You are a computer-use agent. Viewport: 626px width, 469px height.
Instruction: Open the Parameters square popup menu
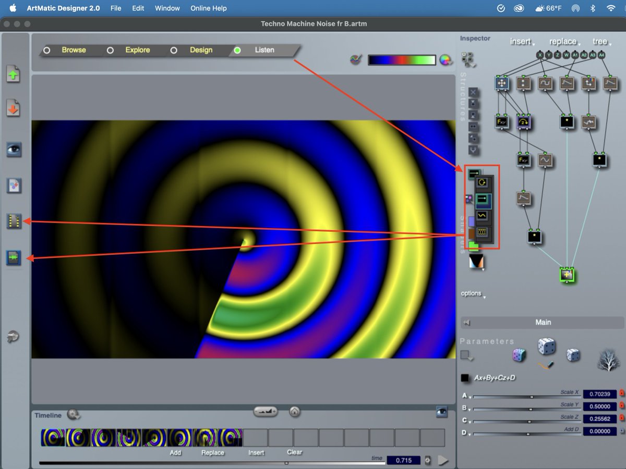466,355
